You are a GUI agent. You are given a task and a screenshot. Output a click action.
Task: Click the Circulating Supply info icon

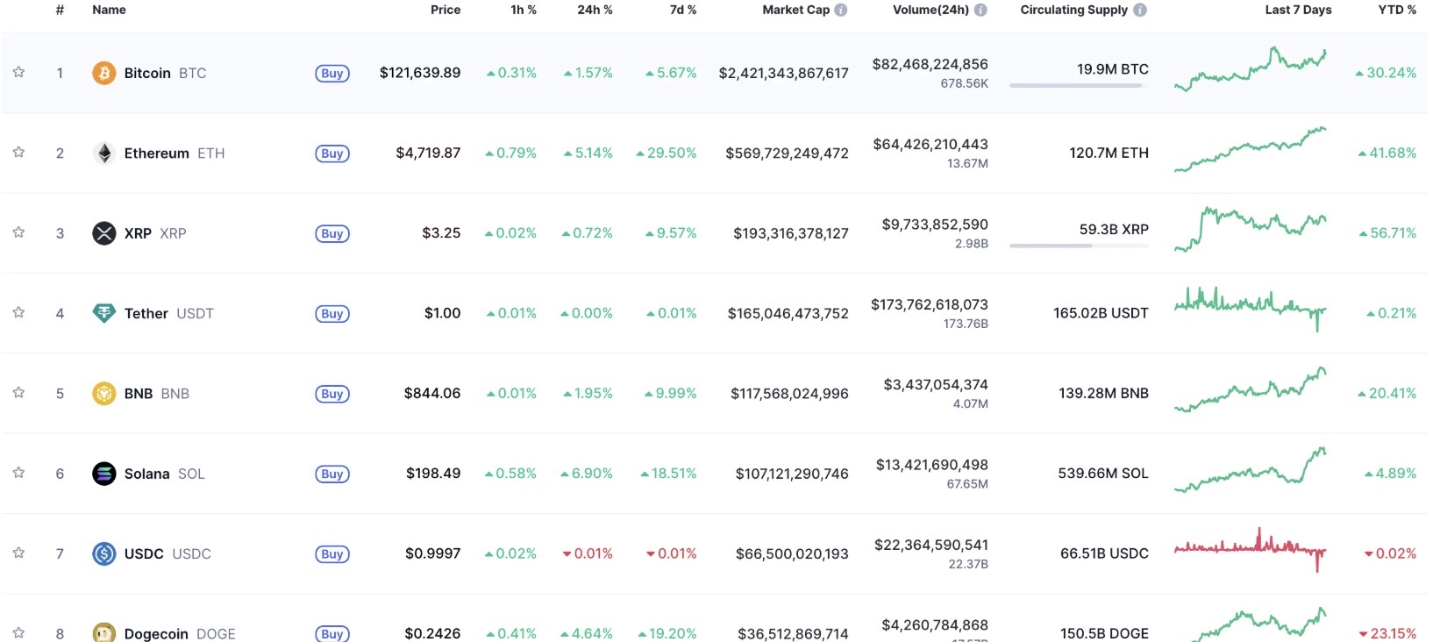[x=1140, y=11]
